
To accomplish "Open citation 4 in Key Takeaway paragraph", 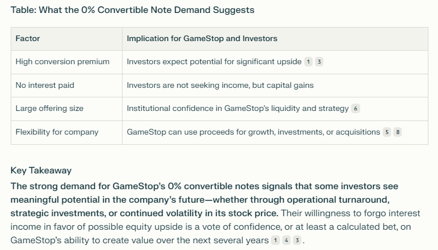I will (x=286, y=240).
